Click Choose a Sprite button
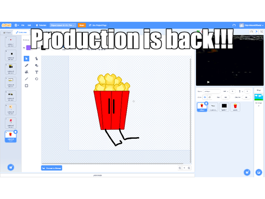The height and width of the screenshot is (199, 265). coord(247,172)
